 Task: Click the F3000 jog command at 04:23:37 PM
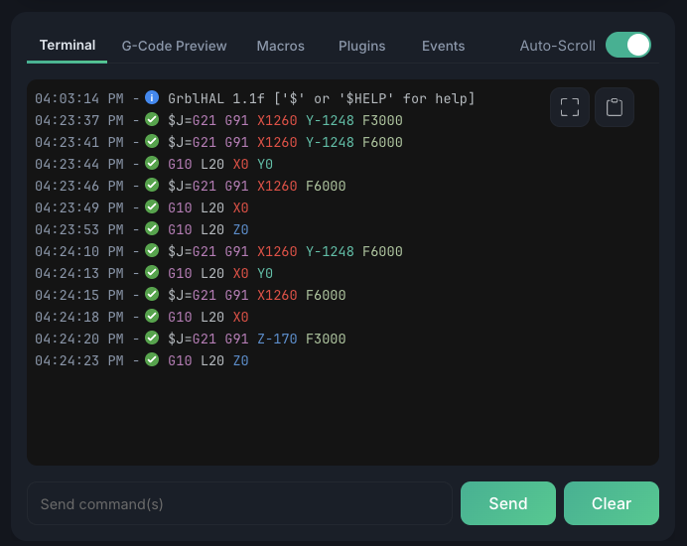[x=285, y=120]
